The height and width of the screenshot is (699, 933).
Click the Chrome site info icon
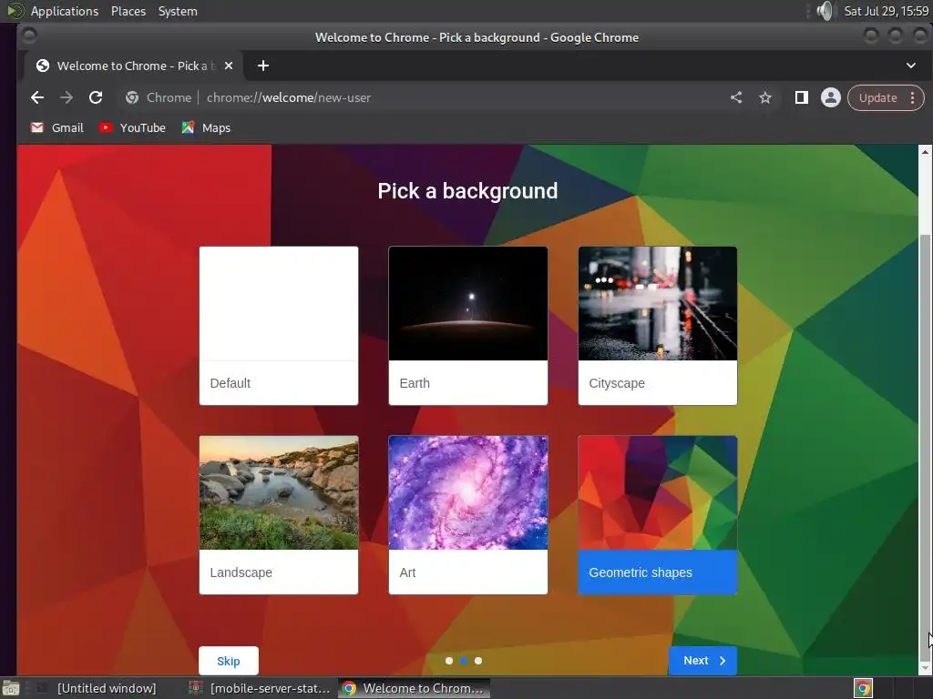132,97
